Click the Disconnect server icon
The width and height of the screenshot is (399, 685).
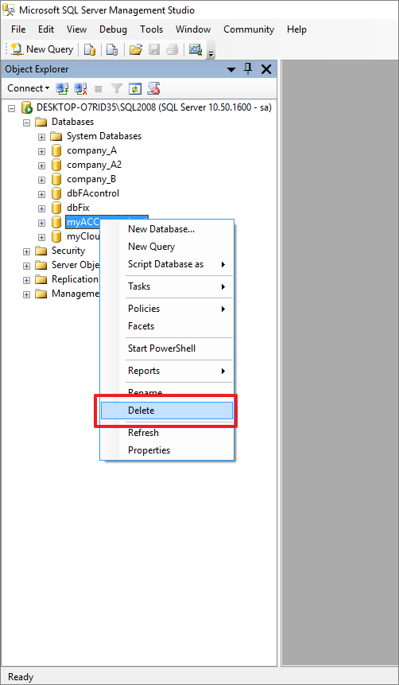click(x=80, y=88)
